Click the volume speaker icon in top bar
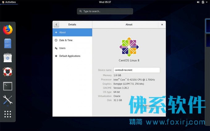The width and height of the screenshot is (210, 131). tap(198, 2)
